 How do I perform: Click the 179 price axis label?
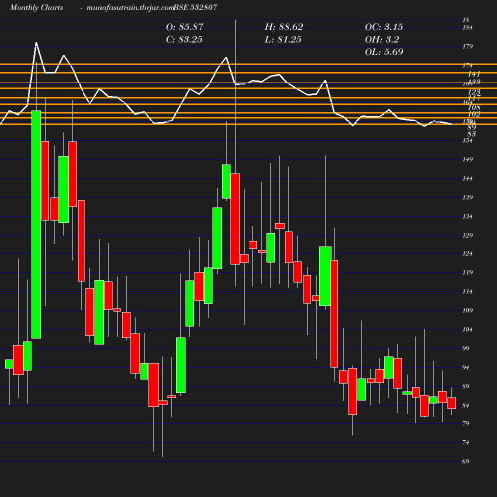pos(467,47)
